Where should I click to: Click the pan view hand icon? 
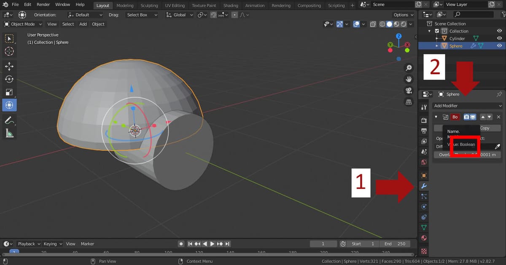tap(409, 79)
